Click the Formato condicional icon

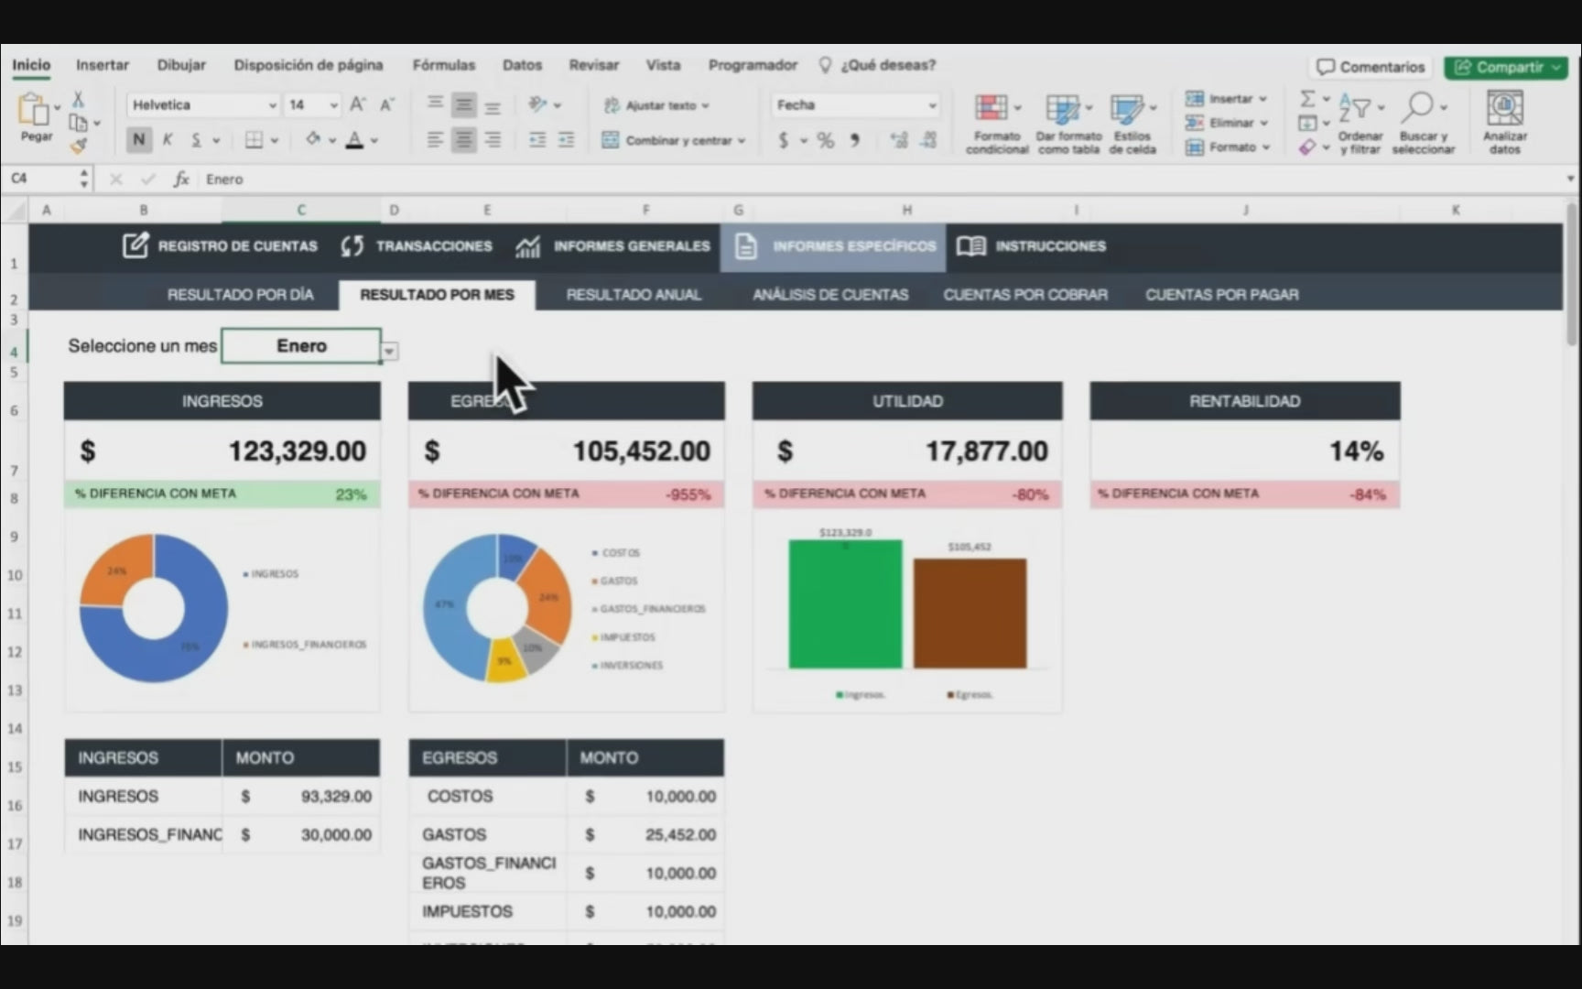click(991, 109)
